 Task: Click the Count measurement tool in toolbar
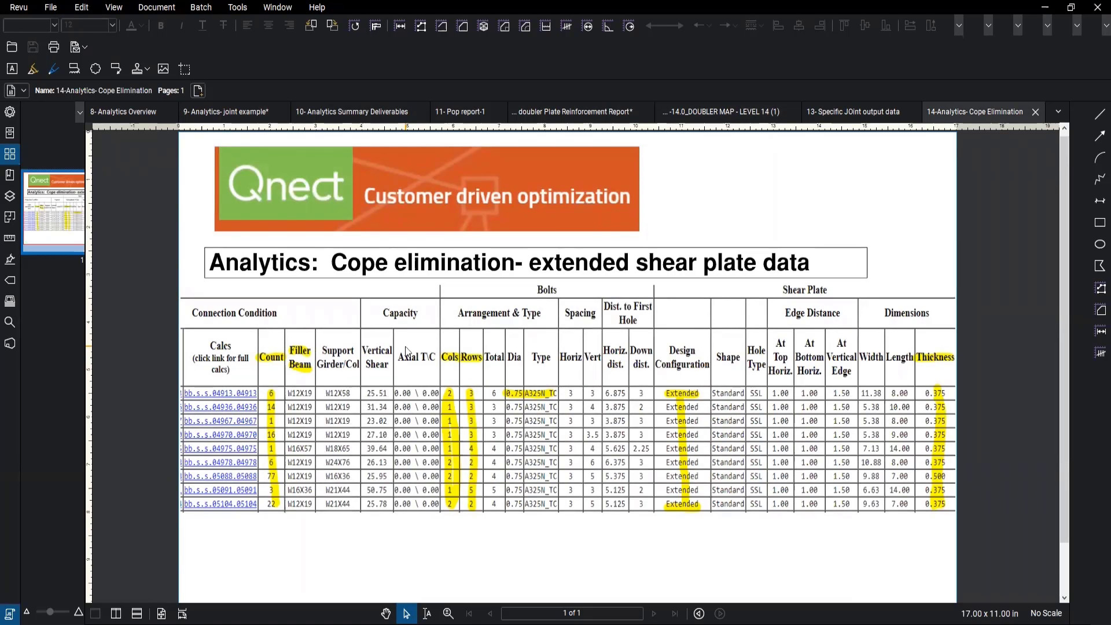coord(566,25)
